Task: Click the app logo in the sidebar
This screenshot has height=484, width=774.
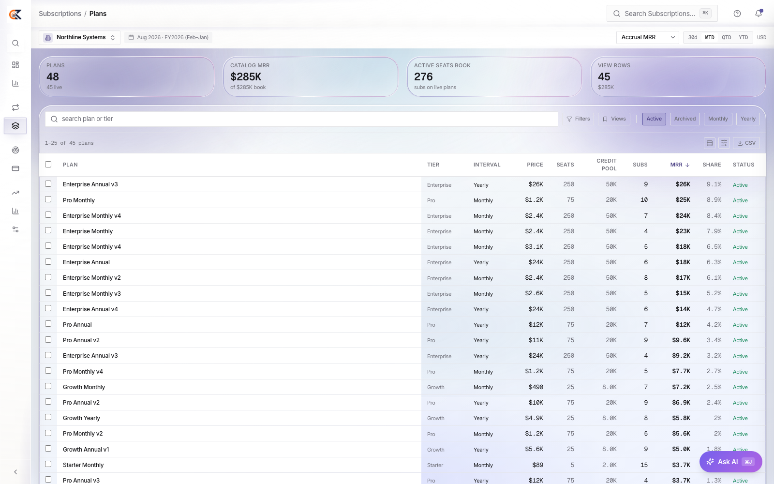Action: point(15,15)
